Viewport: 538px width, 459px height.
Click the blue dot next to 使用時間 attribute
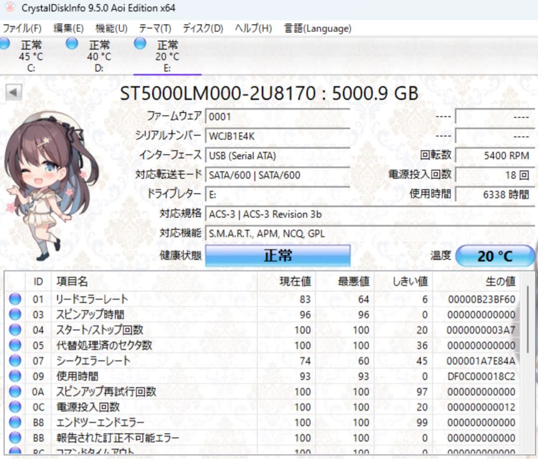click(15, 376)
